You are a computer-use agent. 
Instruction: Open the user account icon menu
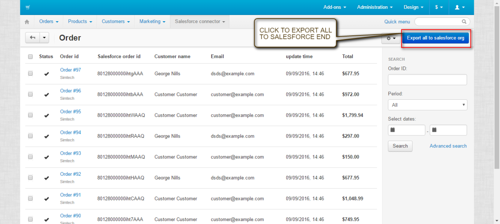coord(459,7)
